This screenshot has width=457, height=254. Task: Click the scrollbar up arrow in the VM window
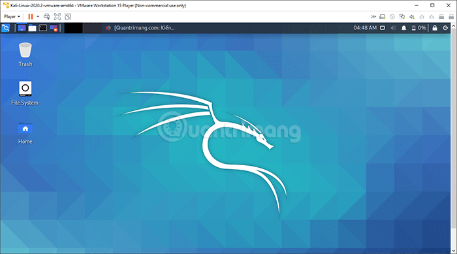pyautogui.click(x=454, y=26)
